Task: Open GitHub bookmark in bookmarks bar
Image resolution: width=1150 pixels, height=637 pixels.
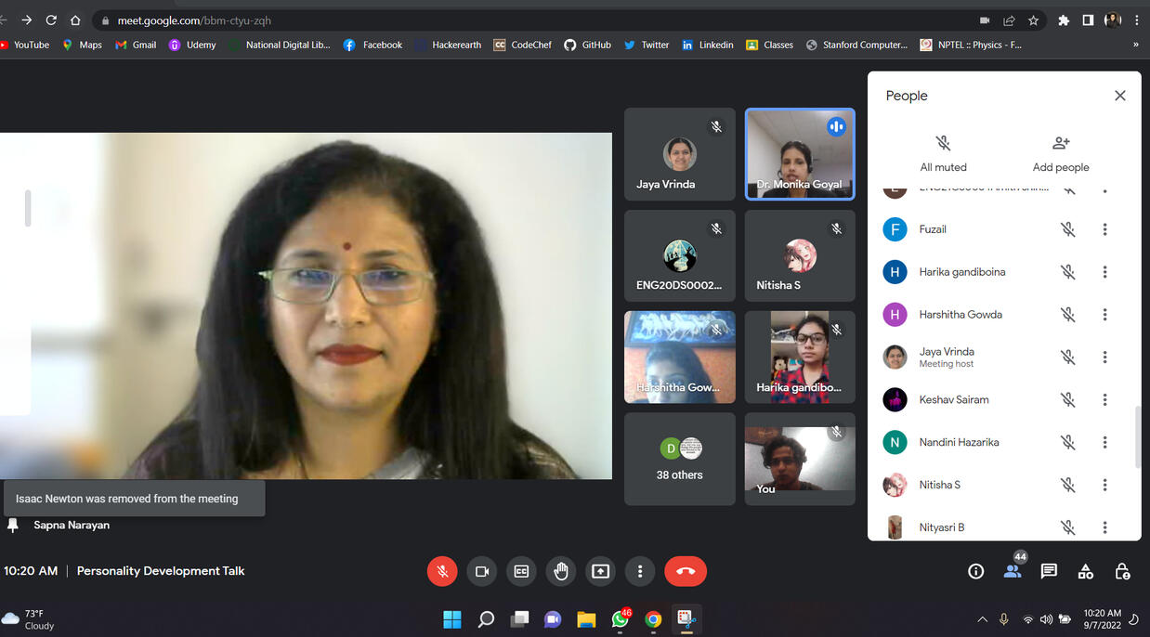Action: [587, 45]
